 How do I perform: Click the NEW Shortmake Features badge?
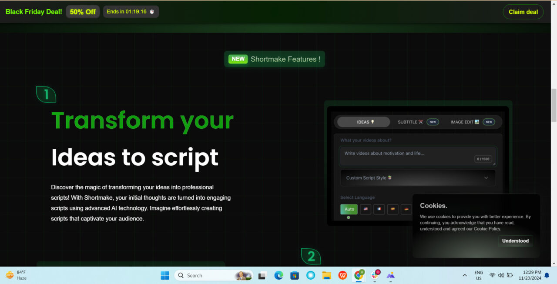pos(275,59)
